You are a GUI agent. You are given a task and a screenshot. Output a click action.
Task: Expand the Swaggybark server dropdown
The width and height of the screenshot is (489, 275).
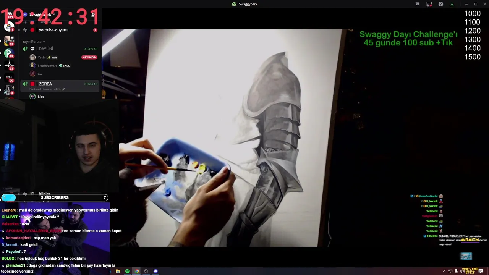pos(42,15)
